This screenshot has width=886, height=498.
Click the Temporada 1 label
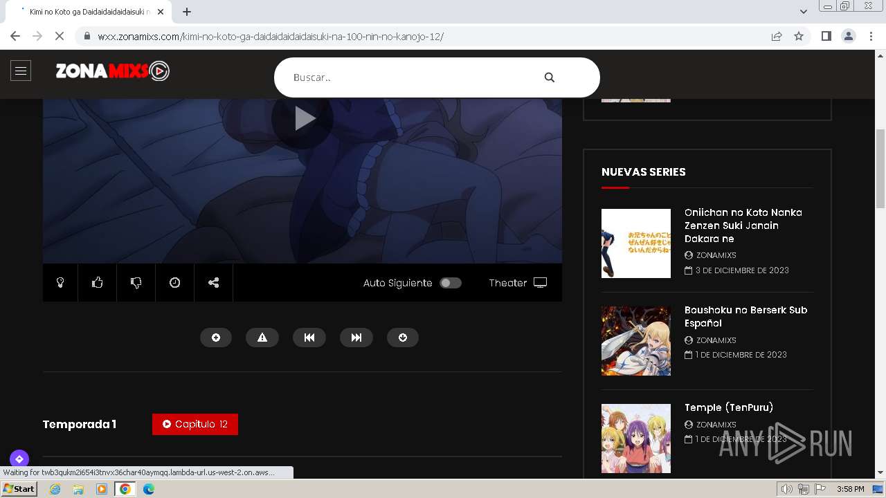80,424
